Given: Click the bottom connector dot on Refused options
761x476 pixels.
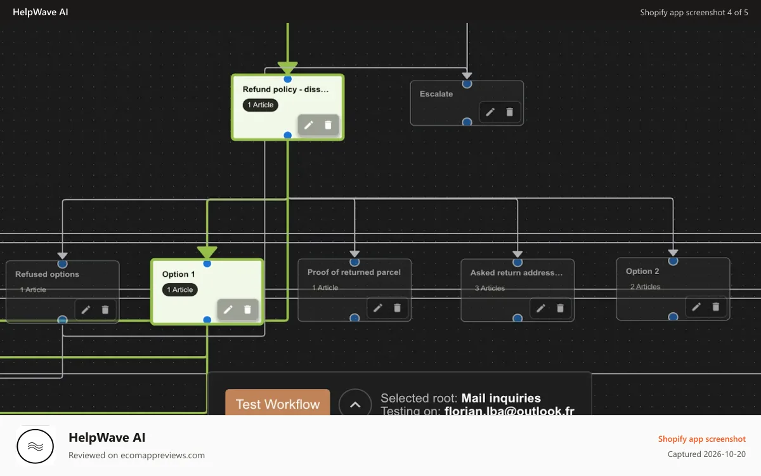Looking at the screenshot, I should pyautogui.click(x=62, y=320).
